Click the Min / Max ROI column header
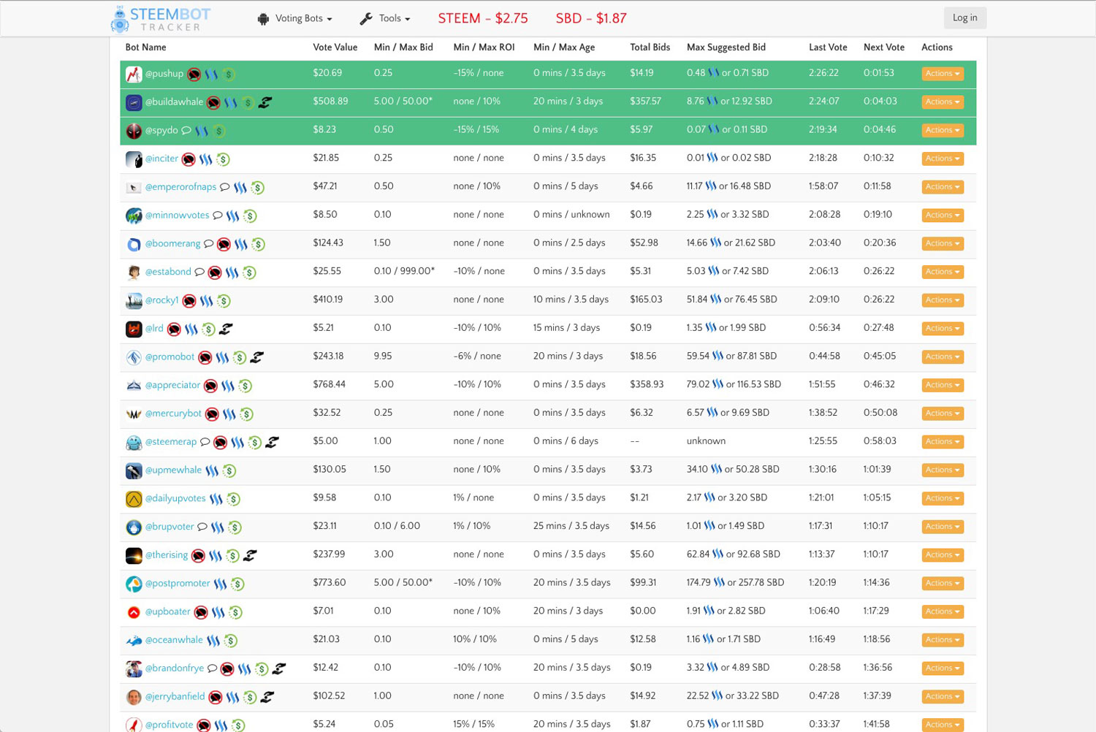1096x732 pixels. [484, 47]
